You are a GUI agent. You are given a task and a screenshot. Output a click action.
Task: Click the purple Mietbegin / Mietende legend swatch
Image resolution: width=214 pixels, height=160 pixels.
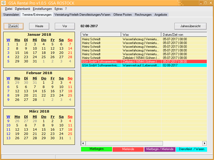[160, 149]
